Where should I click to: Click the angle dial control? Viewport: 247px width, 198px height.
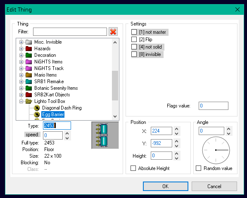coord(216,150)
